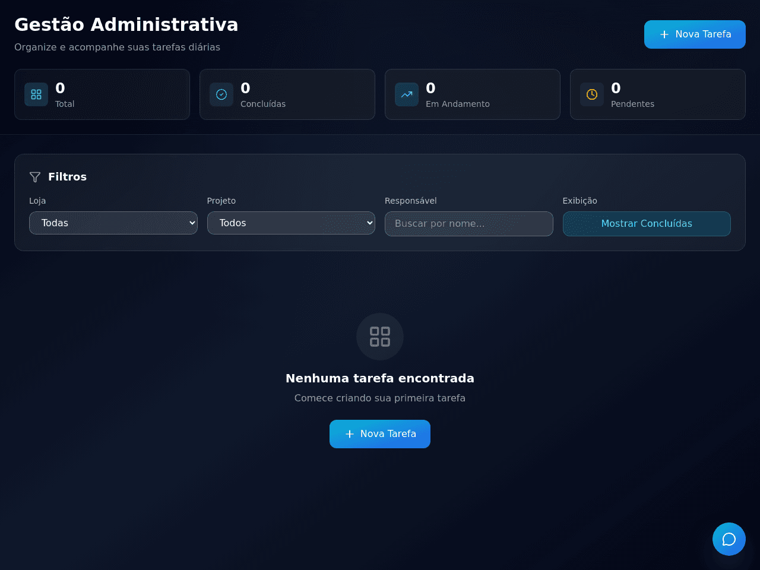Screen dimensions: 760x570
Task: Click the Total count card
Action: (x=102, y=94)
